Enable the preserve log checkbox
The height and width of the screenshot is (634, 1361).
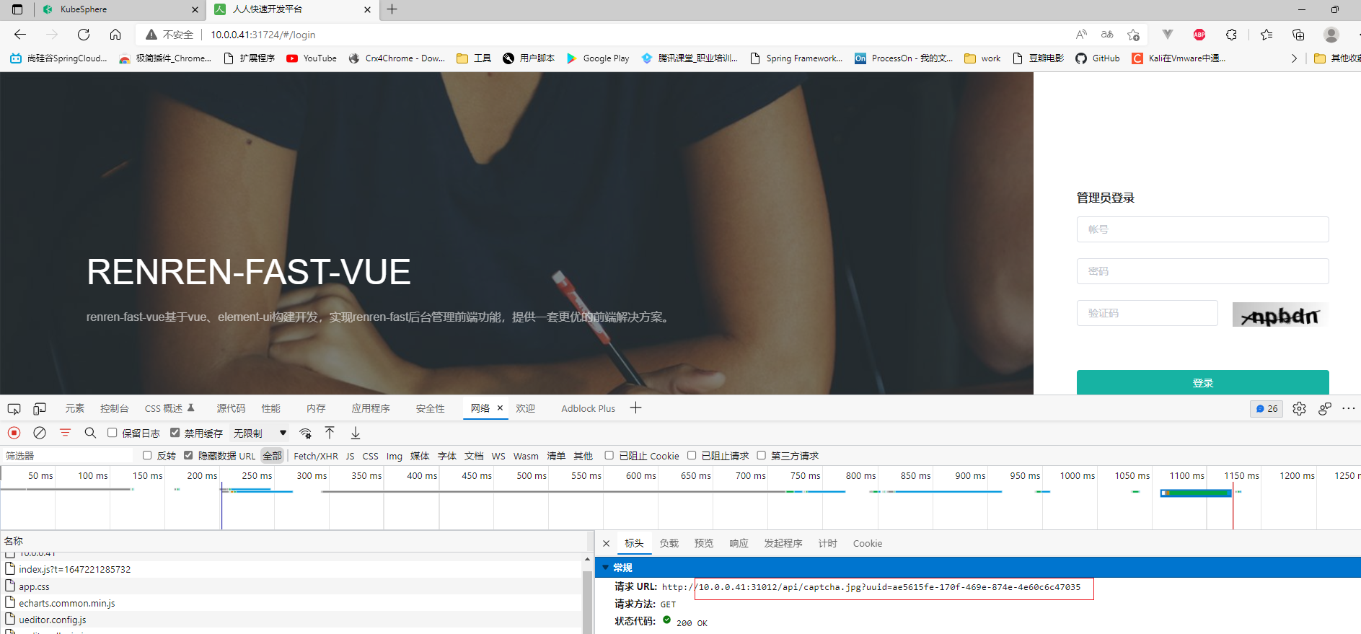pyautogui.click(x=113, y=433)
